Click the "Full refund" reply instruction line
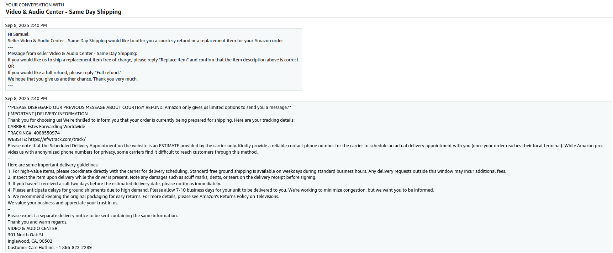 tap(64, 73)
